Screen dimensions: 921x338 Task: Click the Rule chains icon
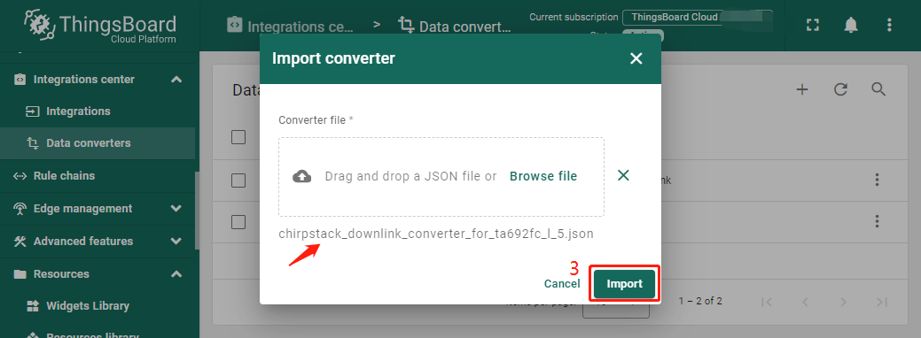coord(20,176)
